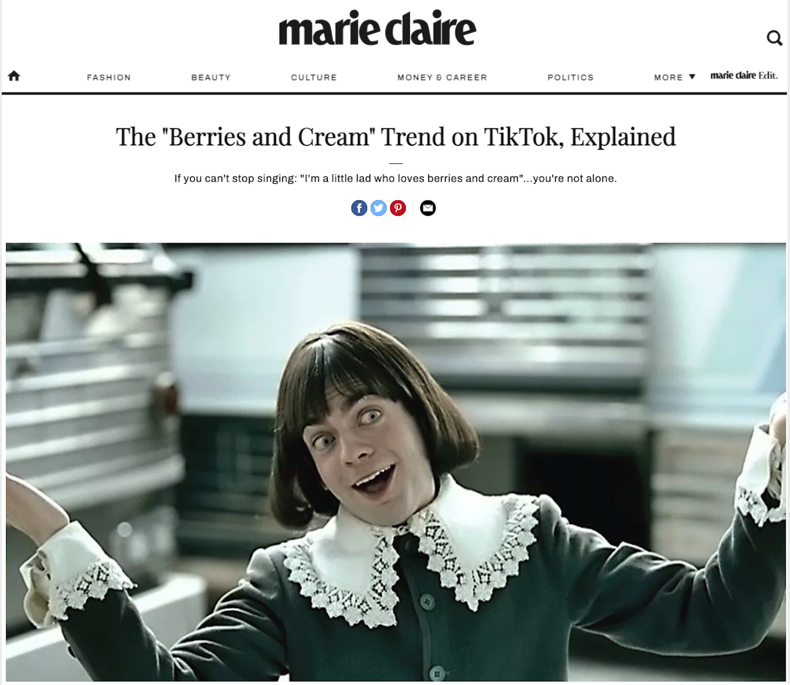Click the subtitle text about little lad

click(396, 179)
